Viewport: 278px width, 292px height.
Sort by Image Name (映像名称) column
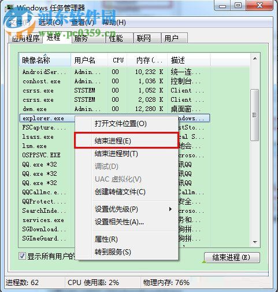[45, 60]
